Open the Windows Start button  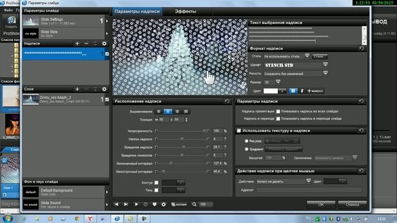point(7,219)
